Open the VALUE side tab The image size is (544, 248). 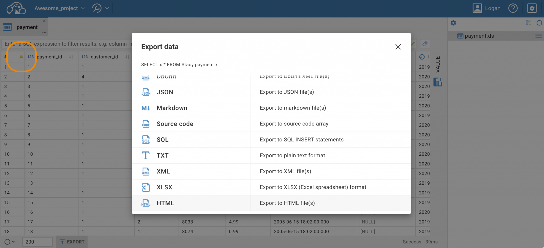[438, 64]
